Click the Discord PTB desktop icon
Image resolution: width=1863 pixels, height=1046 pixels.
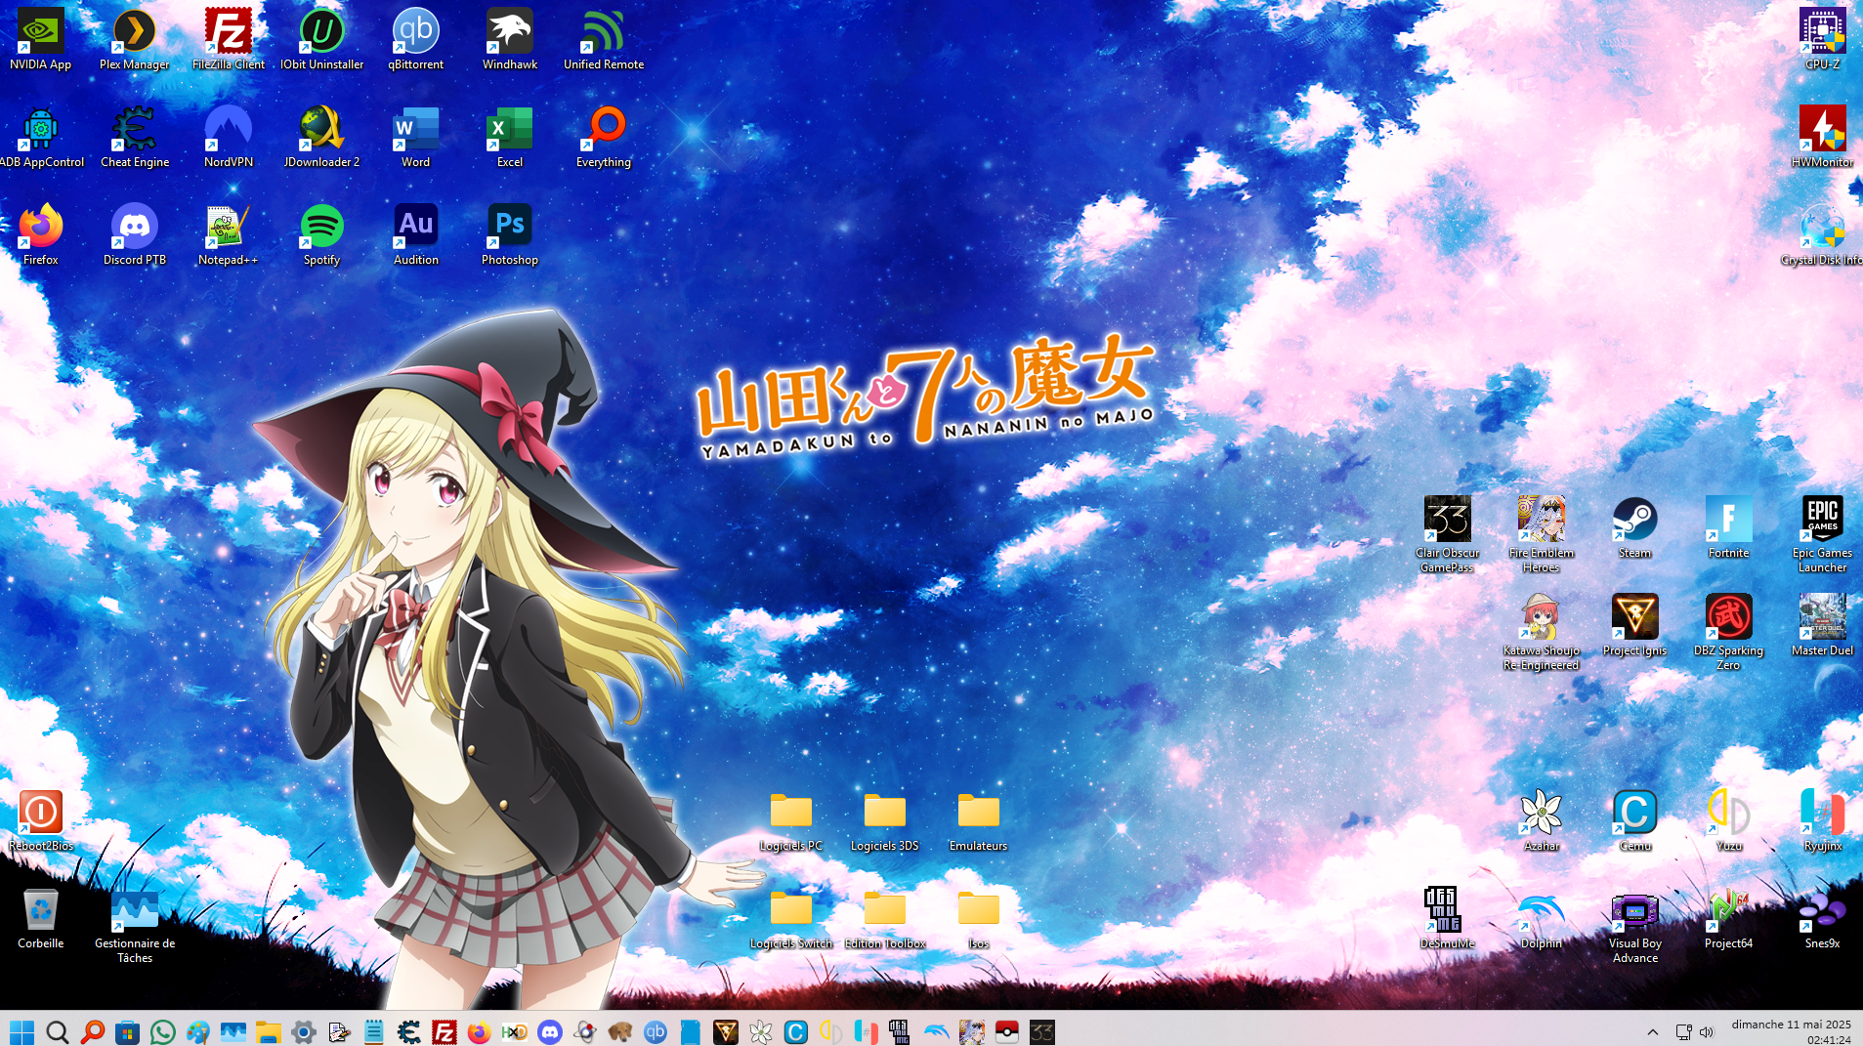pyautogui.click(x=135, y=234)
